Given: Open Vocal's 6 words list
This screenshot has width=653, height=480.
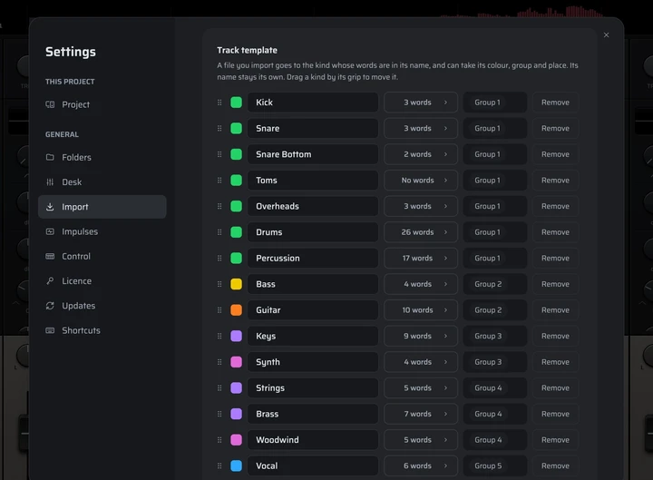Looking at the screenshot, I should coord(421,465).
